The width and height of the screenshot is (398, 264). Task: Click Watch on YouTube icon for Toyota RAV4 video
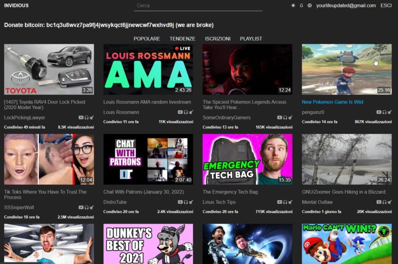click(81, 118)
